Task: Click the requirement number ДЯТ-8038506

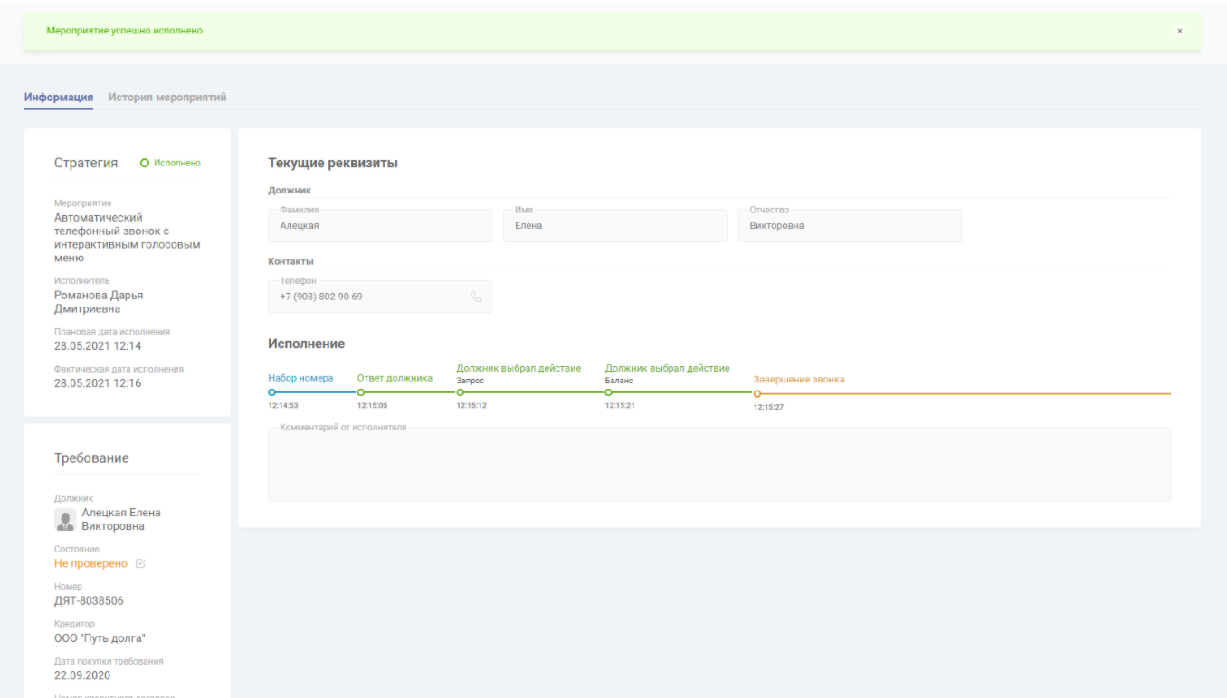Action: pos(89,601)
